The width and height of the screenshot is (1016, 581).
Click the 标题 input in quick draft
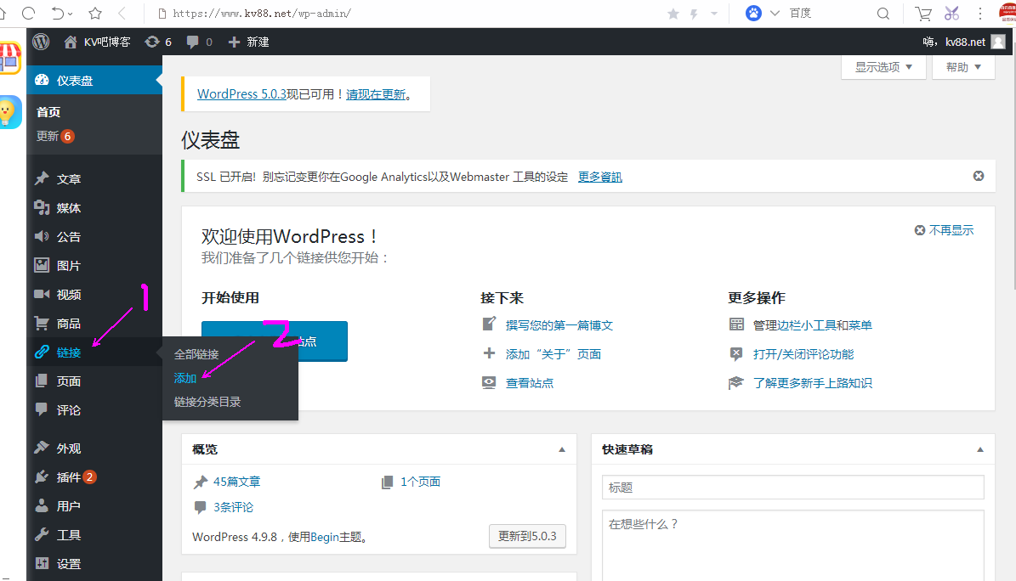coord(792,488)
